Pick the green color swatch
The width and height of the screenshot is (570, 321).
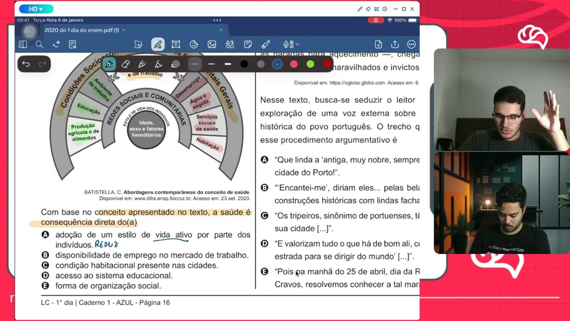click(310, 64)
